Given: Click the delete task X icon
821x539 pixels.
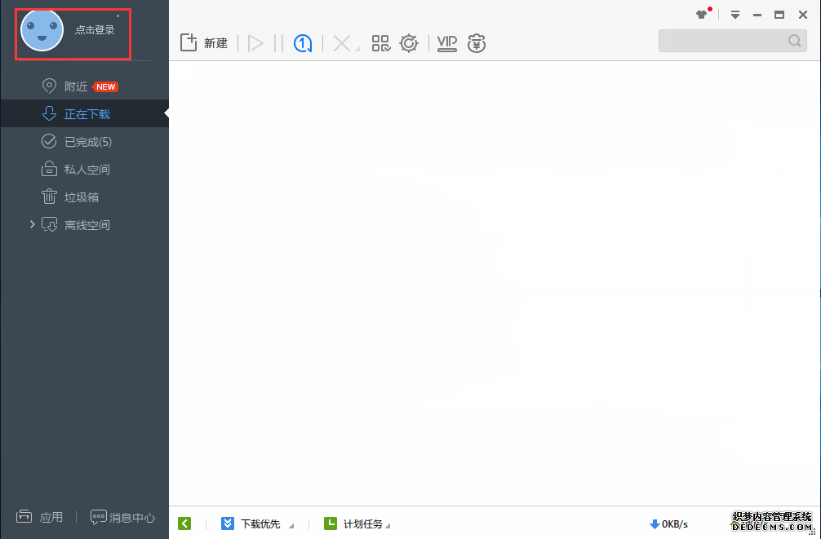Looking at the screenshot, I should pyautogui.click(x=342, y=43).
